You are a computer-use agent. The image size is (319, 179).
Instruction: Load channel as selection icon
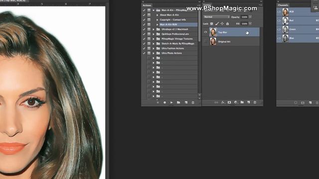(296, 103)
